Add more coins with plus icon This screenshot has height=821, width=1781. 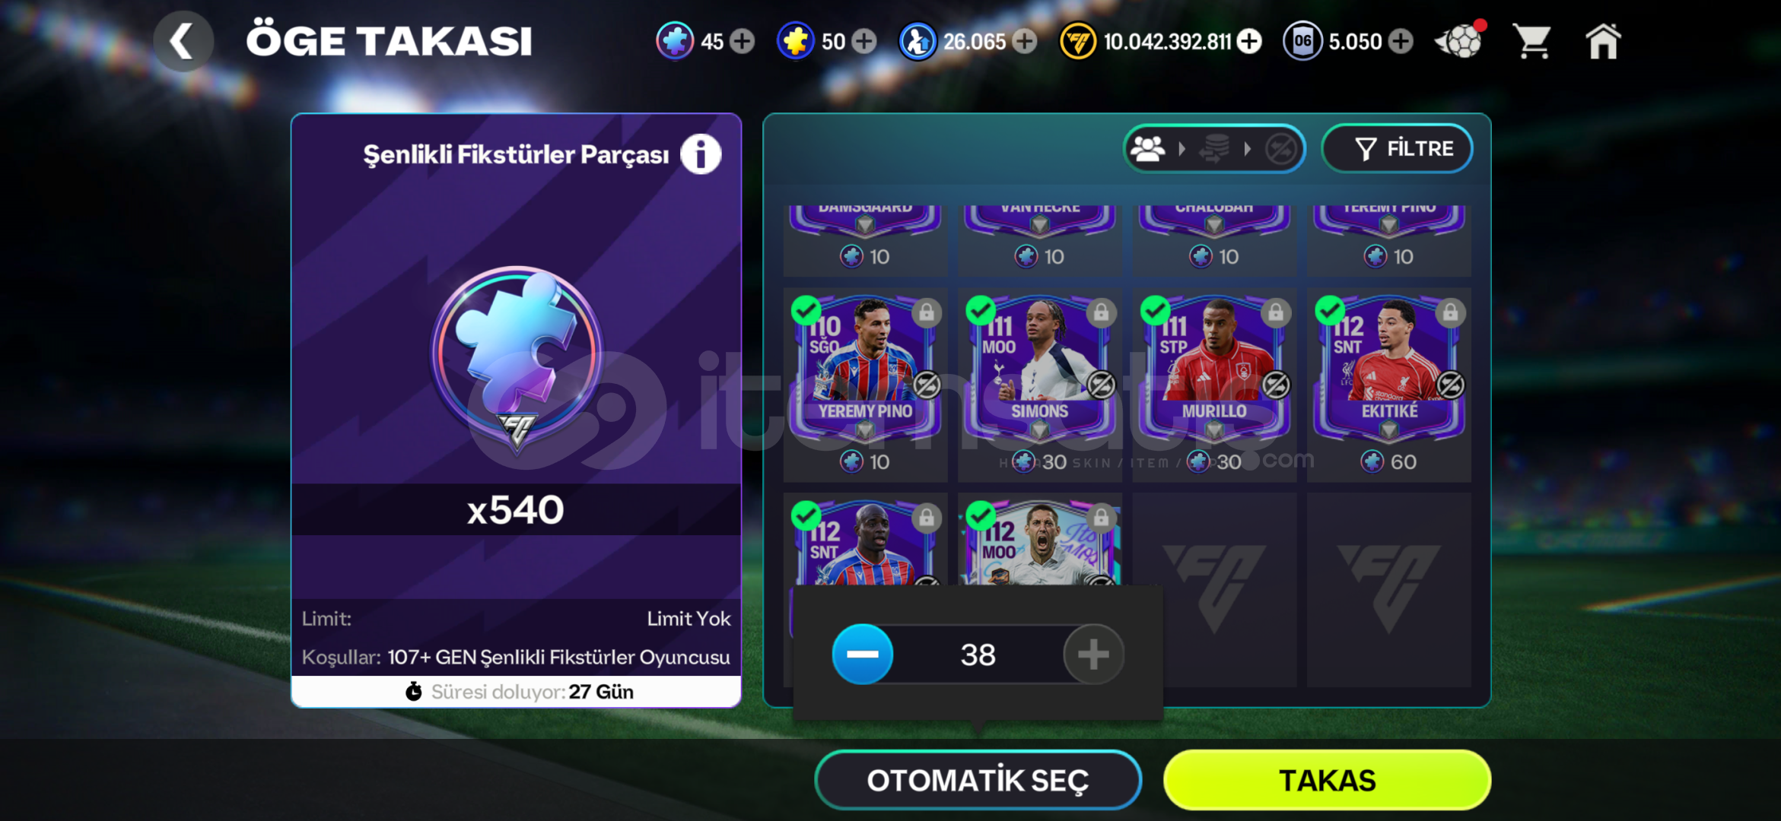[1248, 41]
